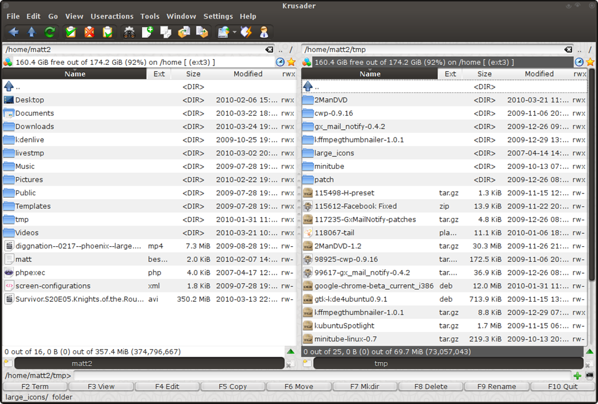Open right panel history clock button
Screen dimensions: 598x404
(x=579, y=62)
